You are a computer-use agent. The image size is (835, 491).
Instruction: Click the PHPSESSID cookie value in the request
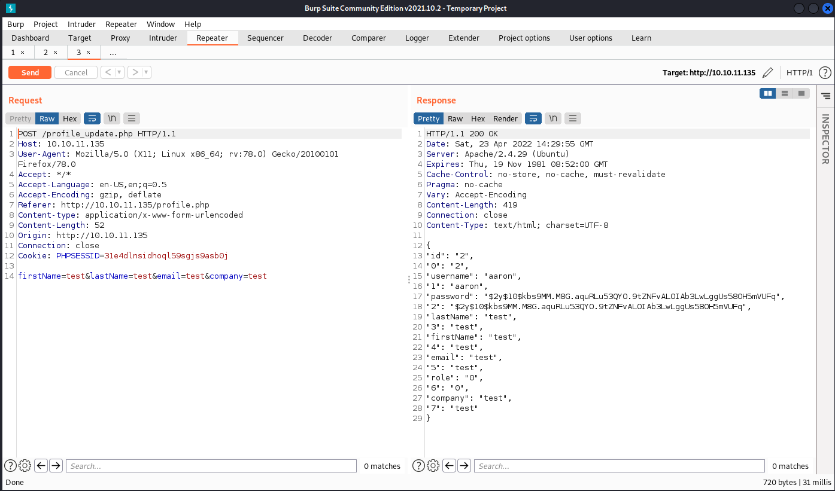tap(166, 255)
